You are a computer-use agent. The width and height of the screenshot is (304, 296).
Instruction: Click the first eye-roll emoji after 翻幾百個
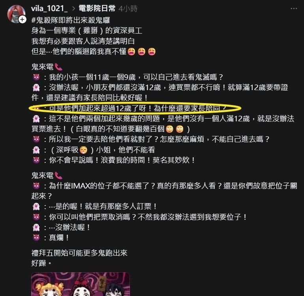(170, 129)
